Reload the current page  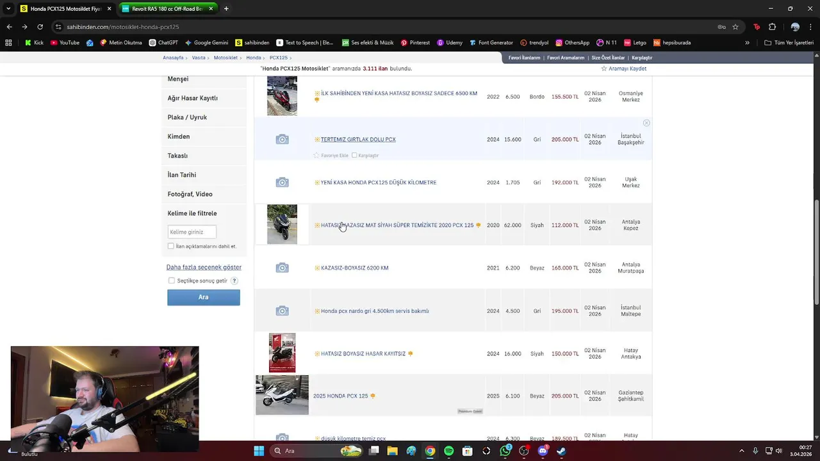(40, 27)
